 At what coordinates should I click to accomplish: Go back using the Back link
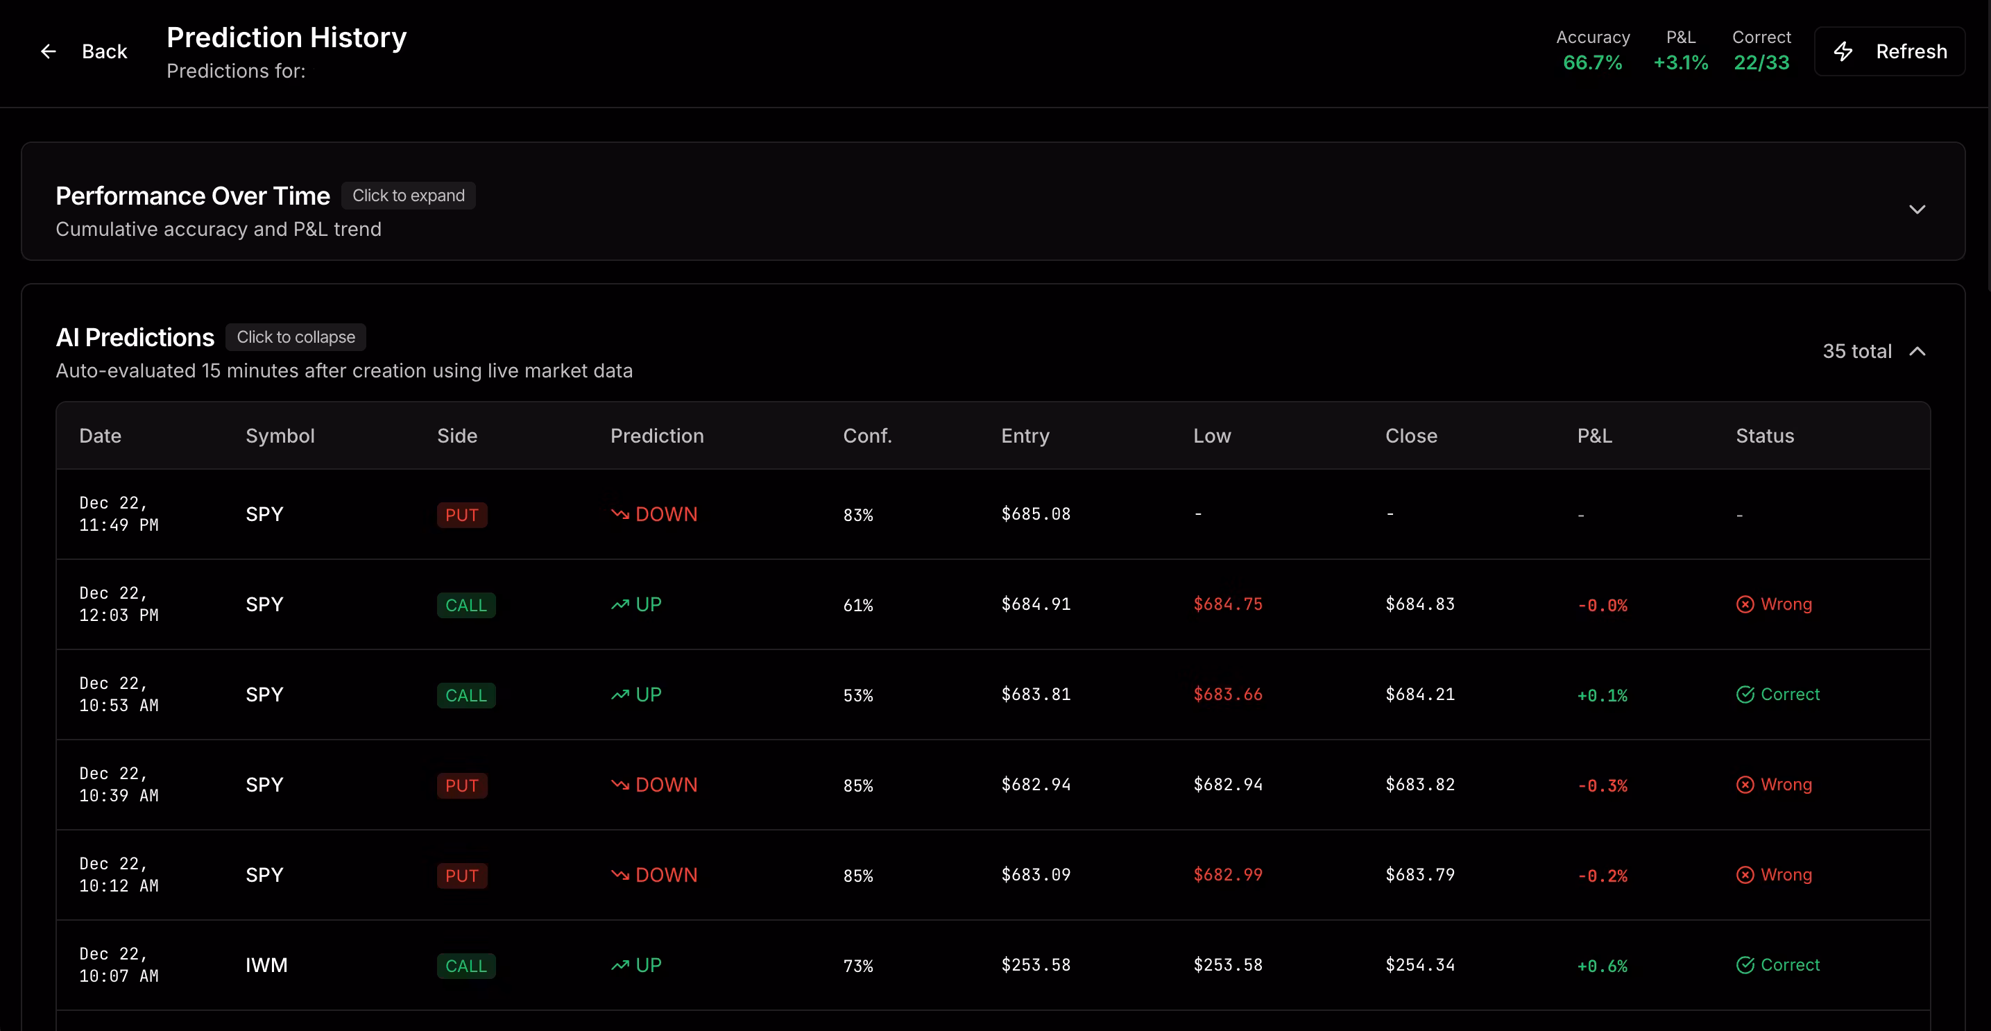(104, 52)
